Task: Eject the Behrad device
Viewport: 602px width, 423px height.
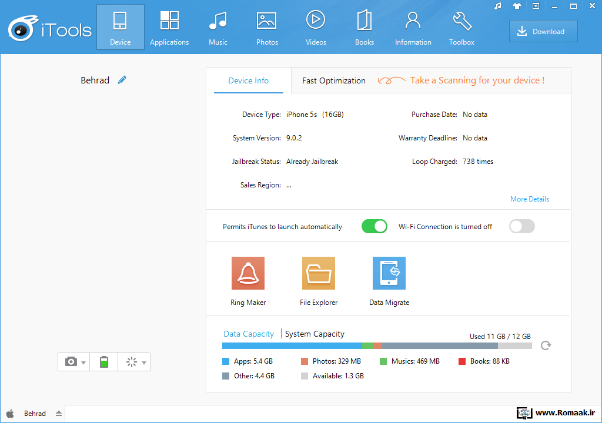Action: point(59,414)
